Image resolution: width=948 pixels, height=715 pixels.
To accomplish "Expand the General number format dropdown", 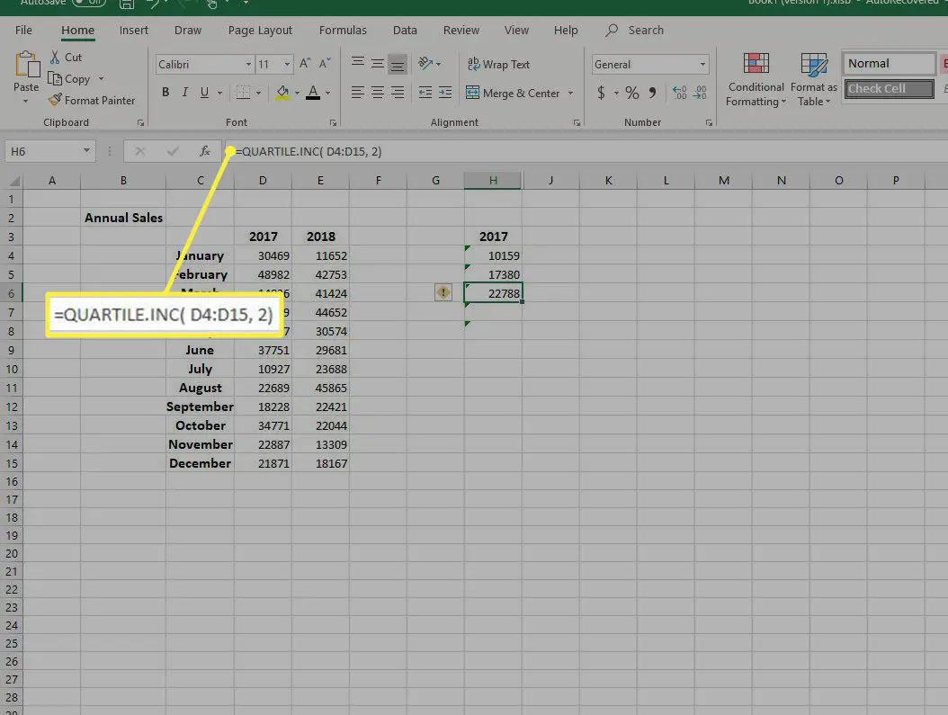I will pyautogui.click(x=702, y=65).
